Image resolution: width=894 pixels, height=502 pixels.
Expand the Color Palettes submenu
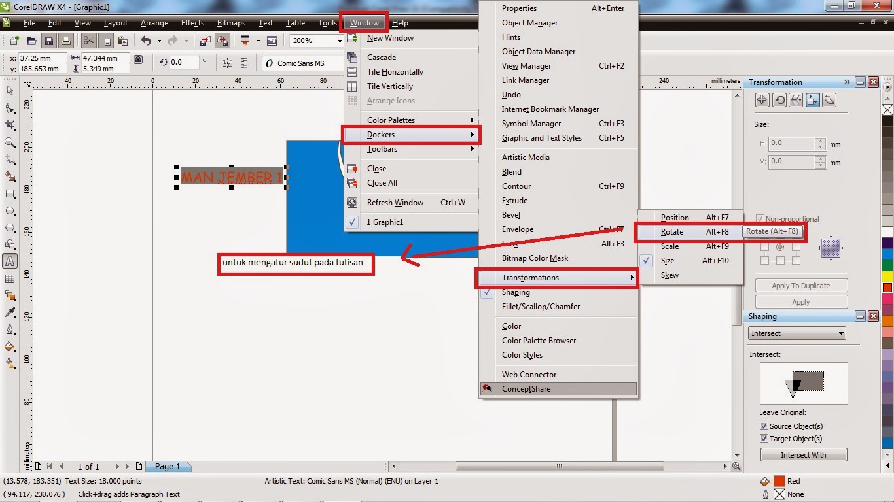coord(412,120)
